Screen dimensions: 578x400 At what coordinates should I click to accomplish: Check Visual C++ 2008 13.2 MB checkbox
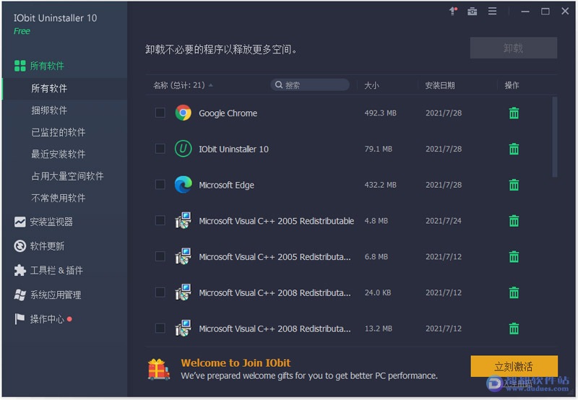[x=160, y=329]
